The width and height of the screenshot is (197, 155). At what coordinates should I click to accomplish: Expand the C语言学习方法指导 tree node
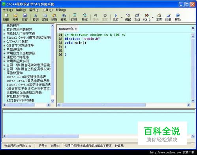coord(4,46)
